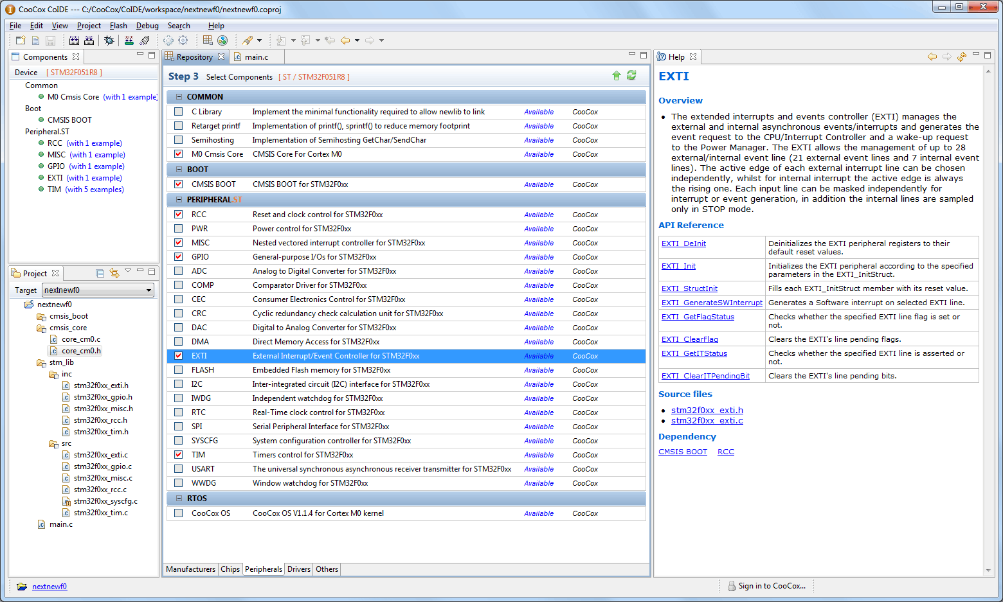Image resolution: width=1003 pixels, height=602 pixels.
Task: Open the stm32f0xx_exti.c source file link
Action: tap(707, 421)
